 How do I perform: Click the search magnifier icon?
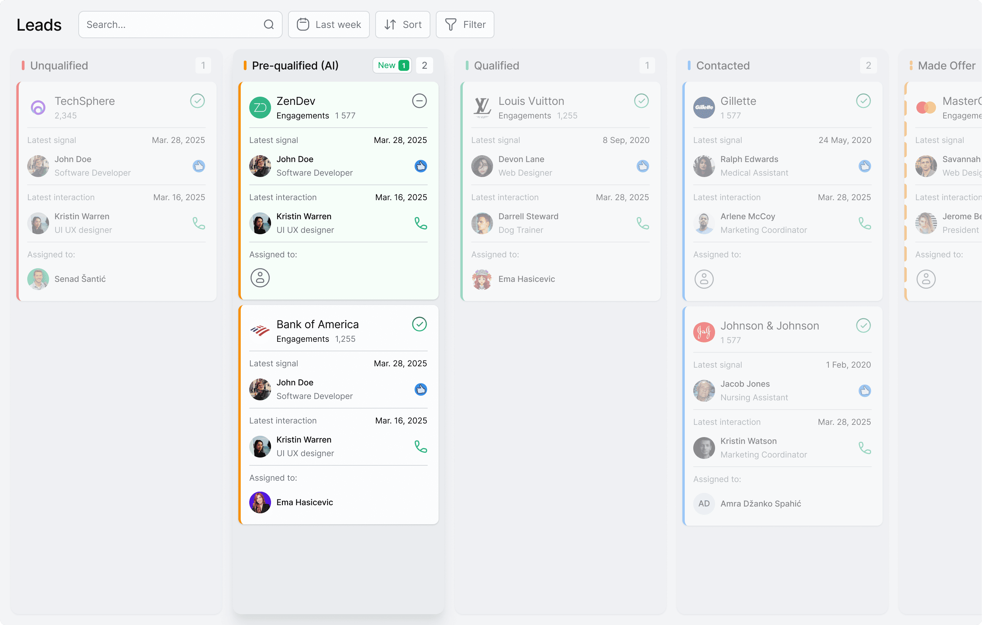(268, 25)
